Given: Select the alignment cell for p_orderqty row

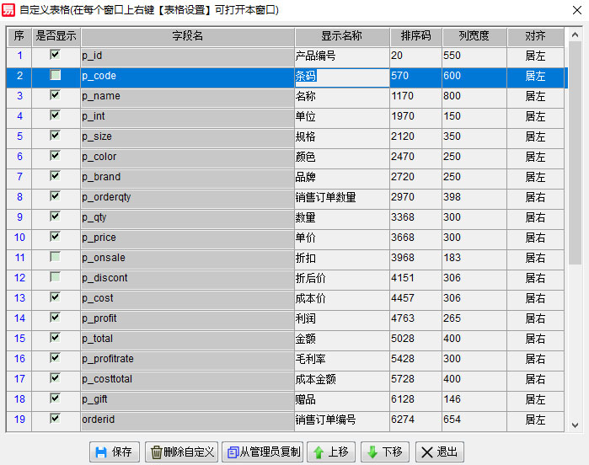Looking at the screenshot, I should click(535, 197).
